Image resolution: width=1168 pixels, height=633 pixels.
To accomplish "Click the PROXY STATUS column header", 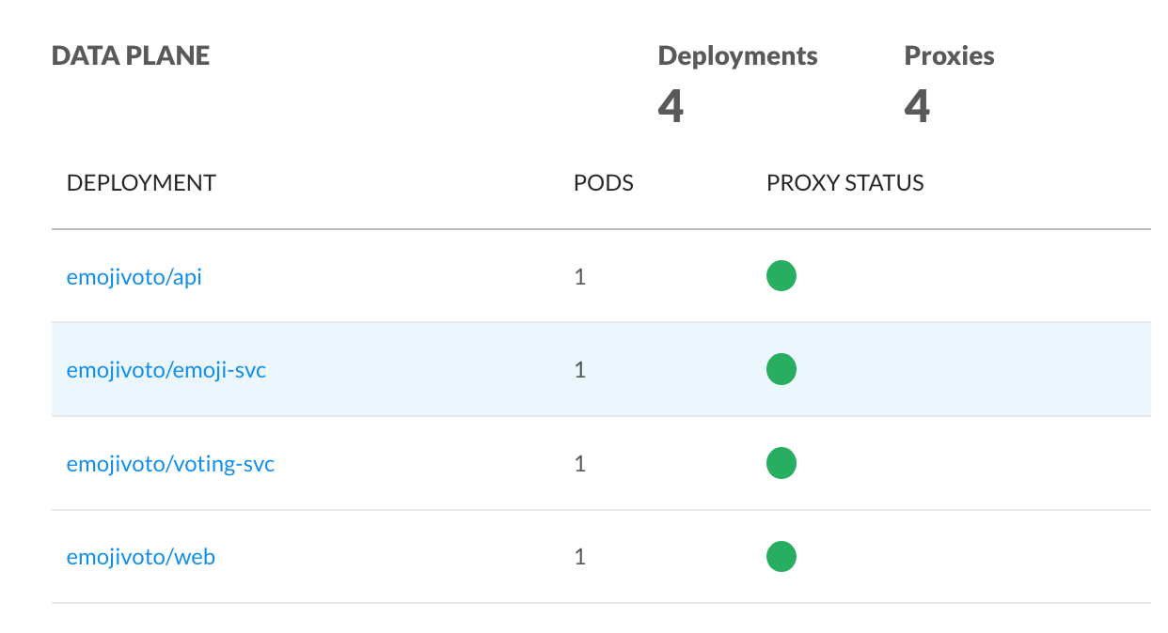I will (844, 183).
